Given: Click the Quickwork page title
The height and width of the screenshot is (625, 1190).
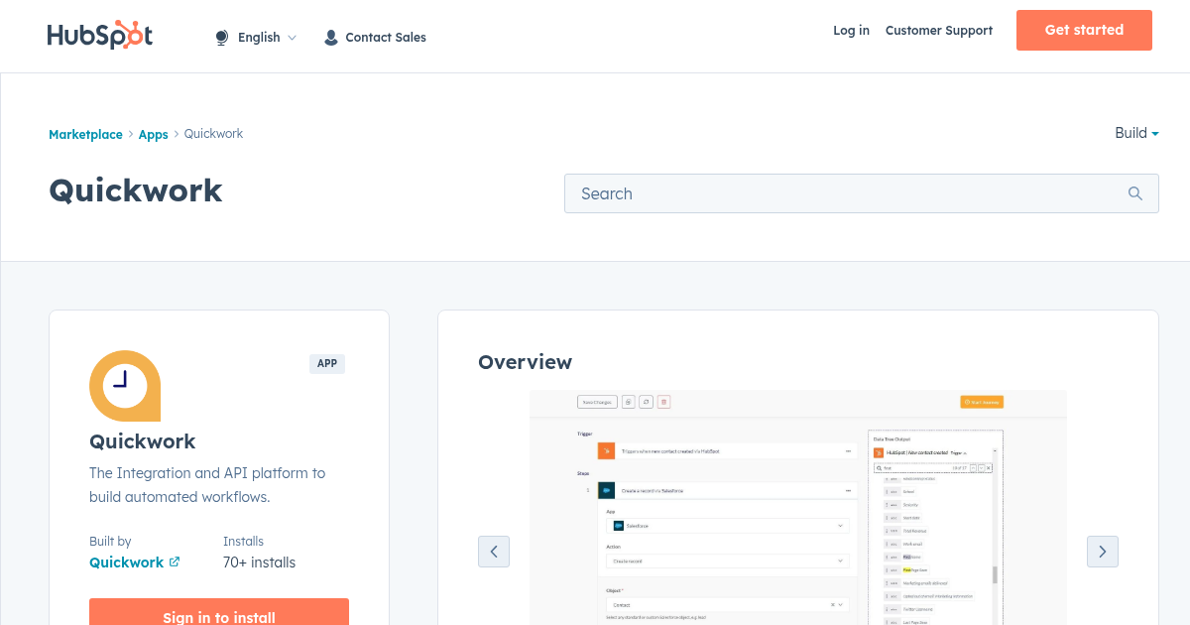Looking at the screenshot, I should coord(136,190).
